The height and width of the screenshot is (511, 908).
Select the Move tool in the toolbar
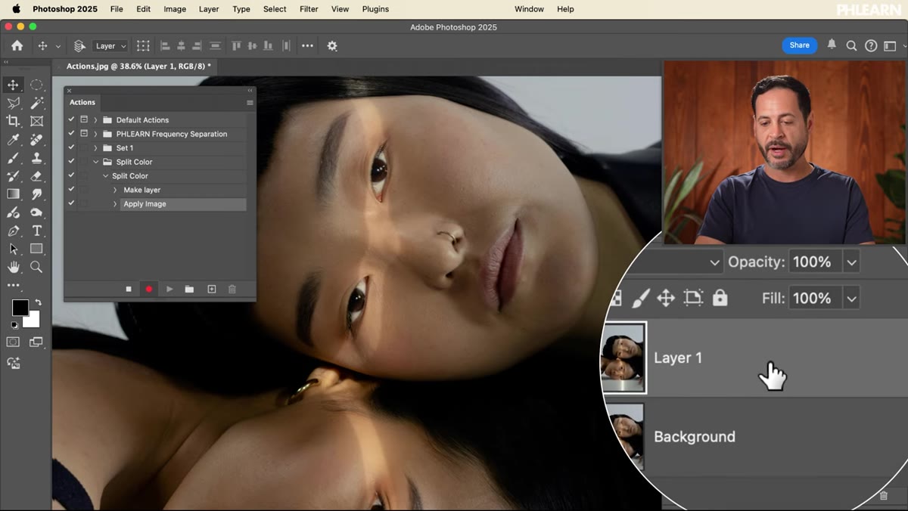[x=13, y=85]
